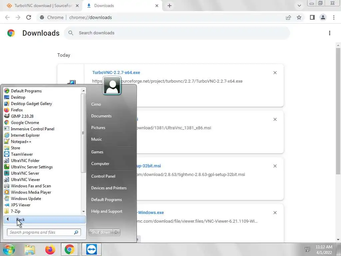341x256 pixels.
Task: Open Windows Update
Action: [26, 198]
